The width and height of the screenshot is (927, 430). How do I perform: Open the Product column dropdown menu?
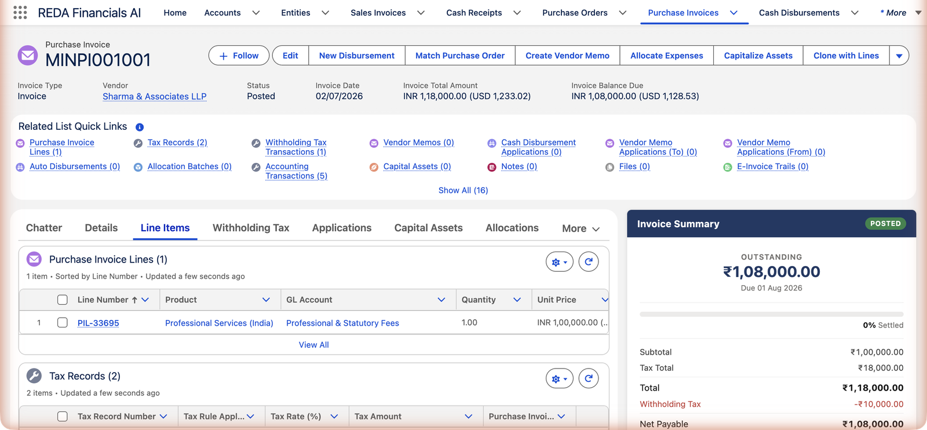[x=266, y=300]
